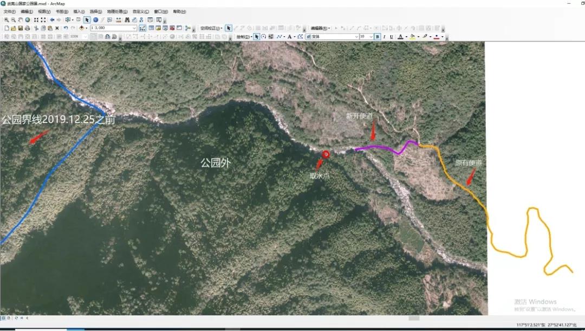
Task: Open the 文件(F) menu
Action: (x=9, y=11)
